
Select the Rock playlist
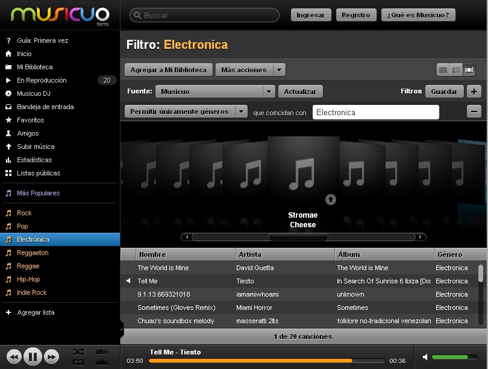click(x=60, y=213)
